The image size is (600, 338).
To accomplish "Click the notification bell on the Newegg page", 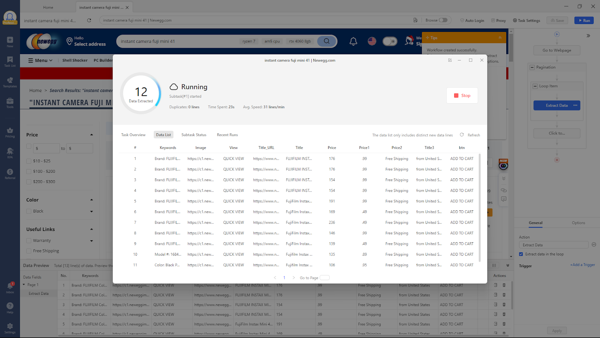I will 353,41.
